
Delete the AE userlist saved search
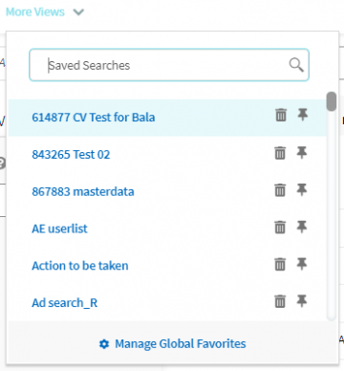pyautogui.click(x=280, y=227)
